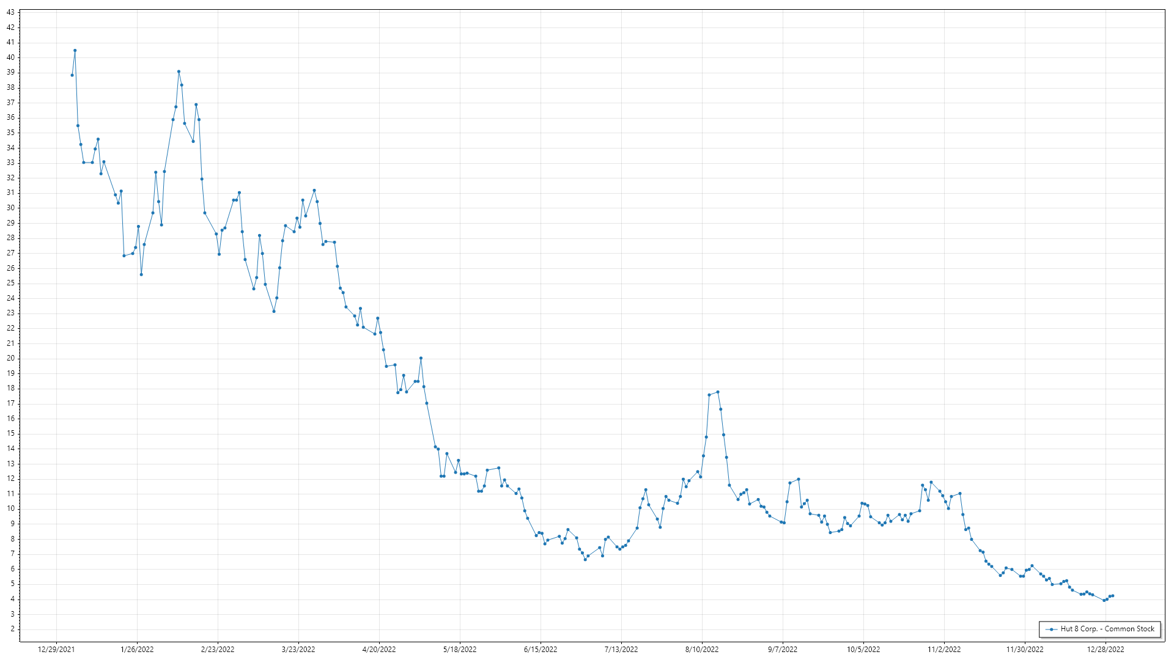Click the 10 label on y-axis

(10, 509)
